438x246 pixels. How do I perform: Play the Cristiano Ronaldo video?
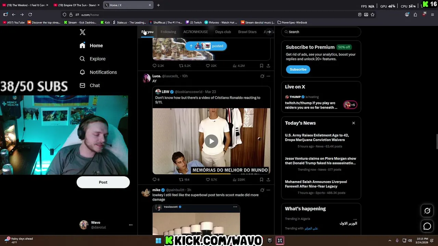211,141
